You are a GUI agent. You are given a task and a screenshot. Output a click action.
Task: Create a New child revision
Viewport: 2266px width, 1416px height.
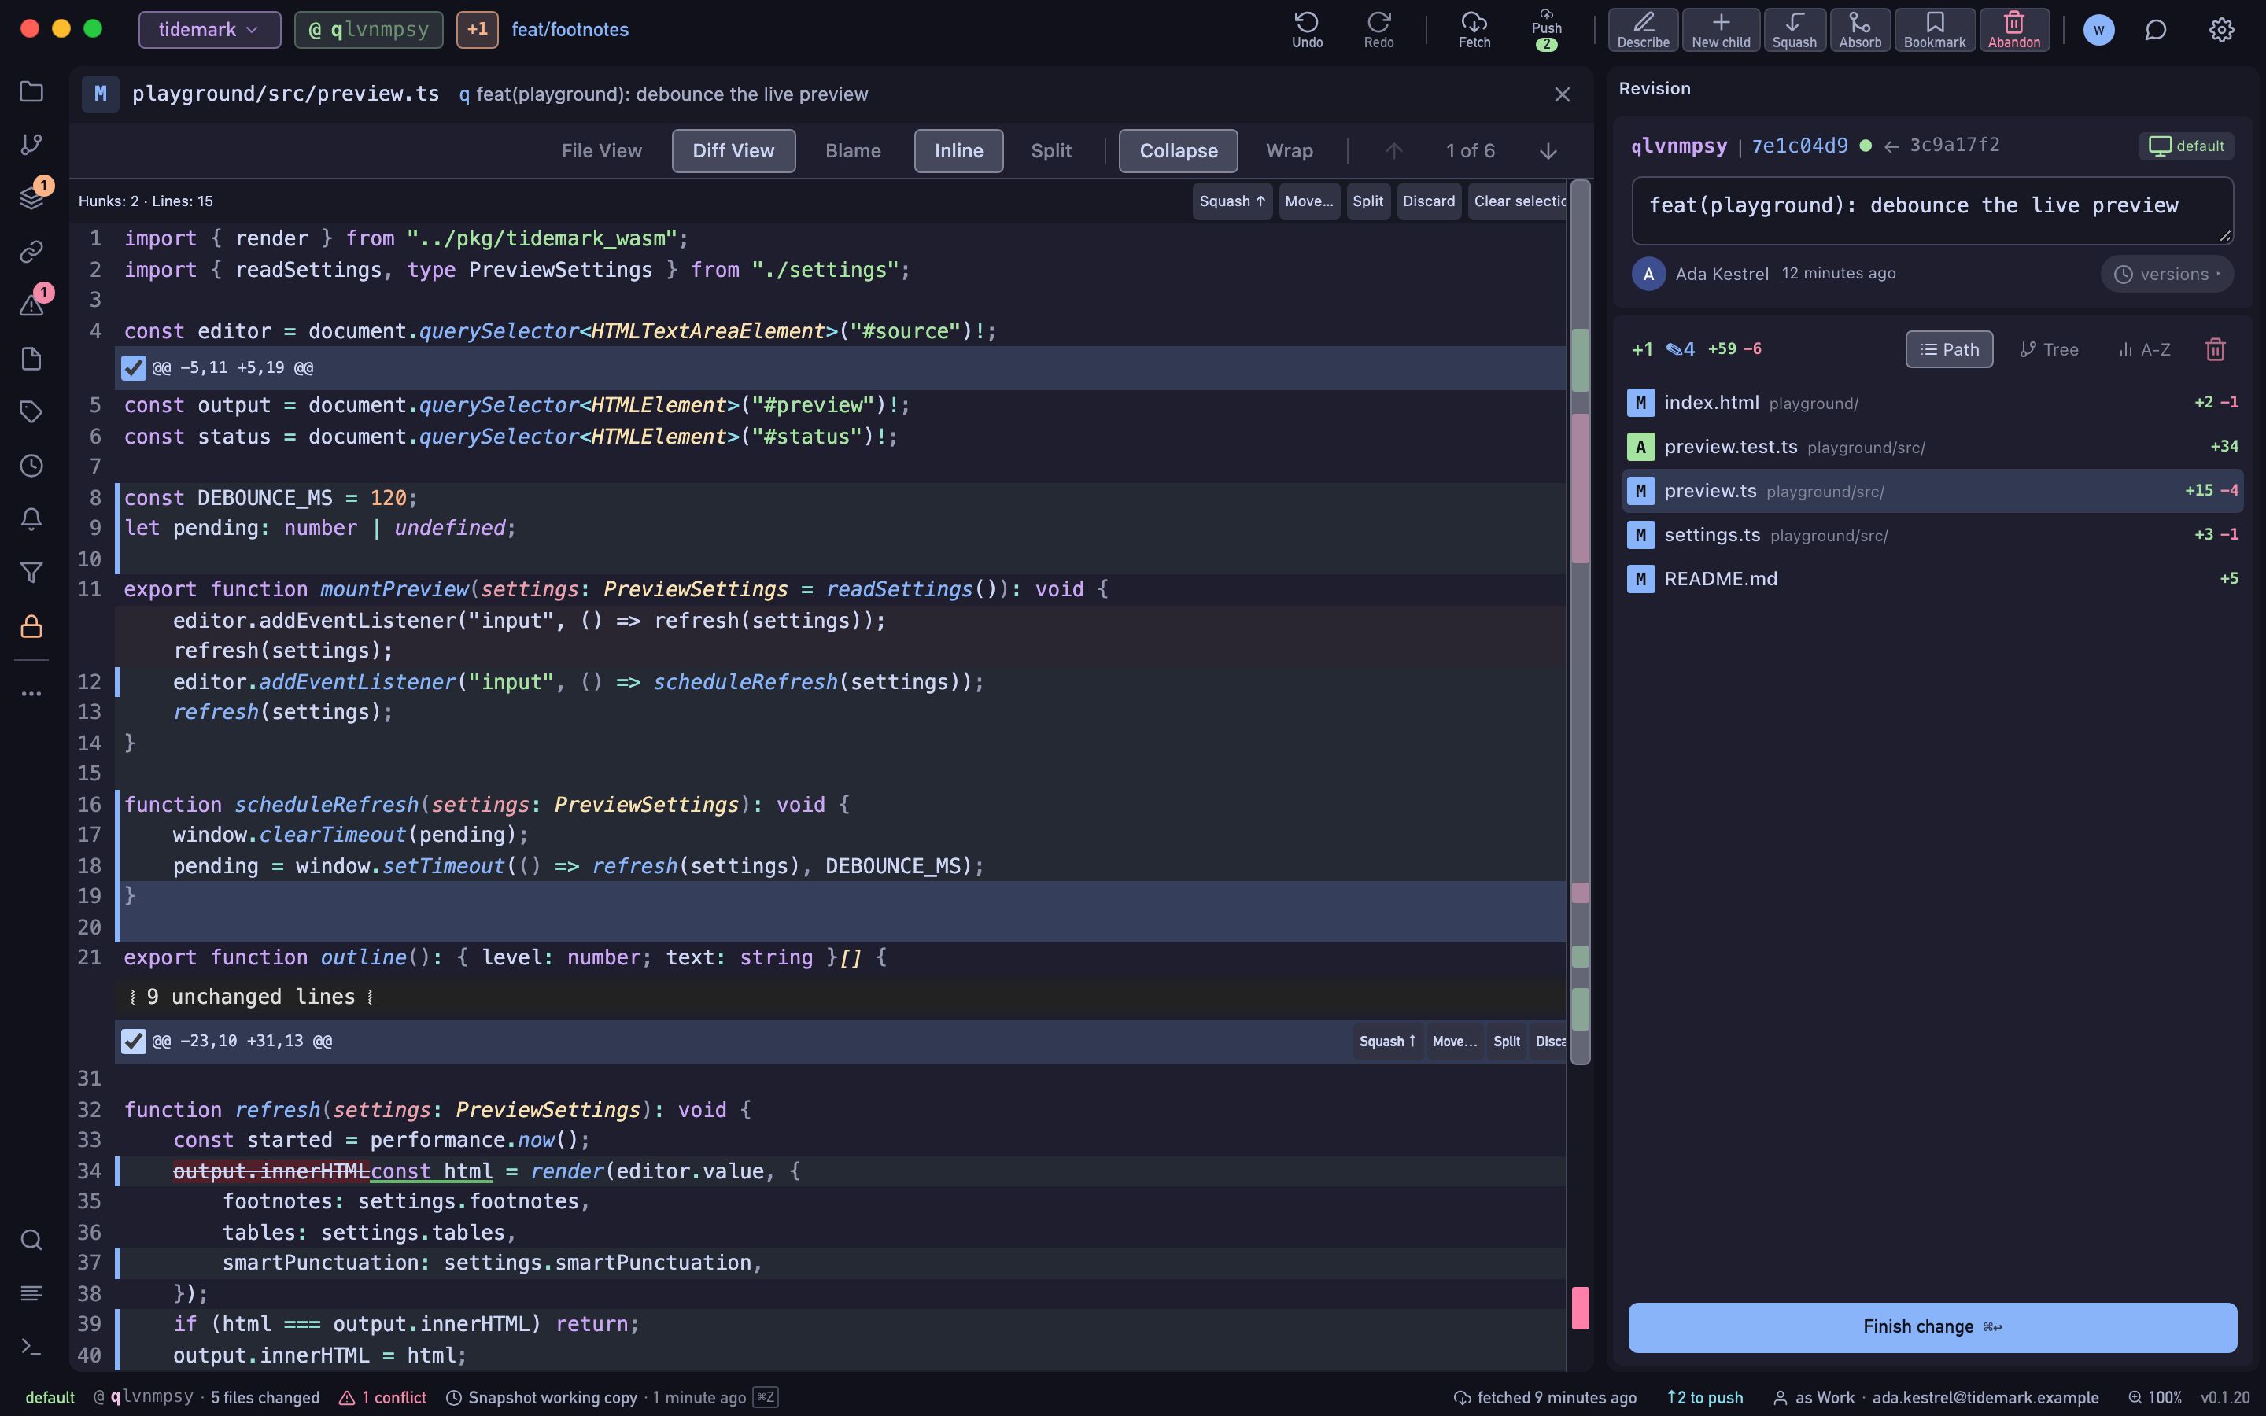(1720, 29)
